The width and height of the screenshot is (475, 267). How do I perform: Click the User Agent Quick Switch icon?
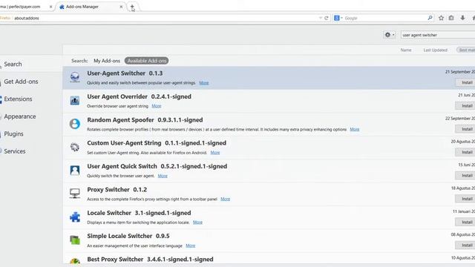(x=75, y=170)
